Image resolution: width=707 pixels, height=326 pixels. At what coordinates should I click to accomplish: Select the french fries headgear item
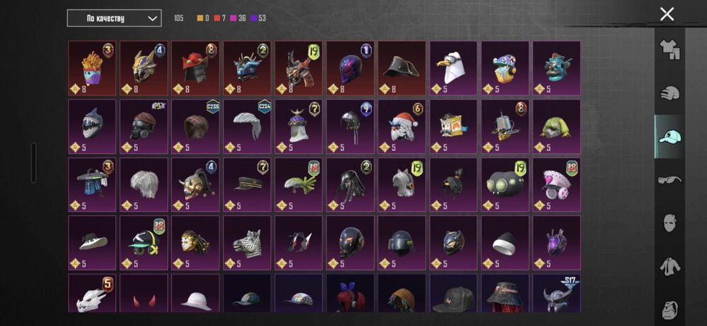point(92,68)
